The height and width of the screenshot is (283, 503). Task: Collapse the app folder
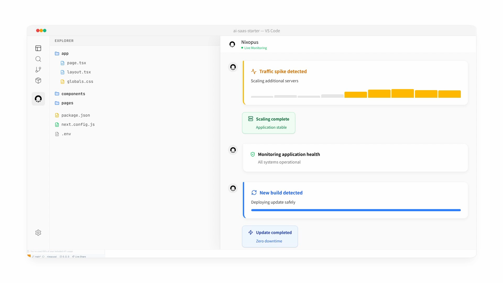pyautogui.click(x=62, y=53)
